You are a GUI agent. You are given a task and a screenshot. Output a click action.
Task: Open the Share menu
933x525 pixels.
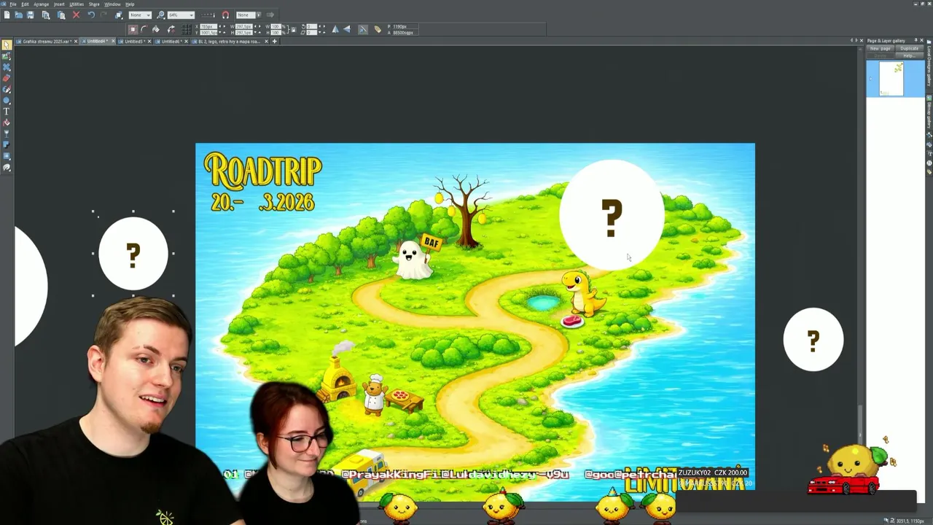94,4
